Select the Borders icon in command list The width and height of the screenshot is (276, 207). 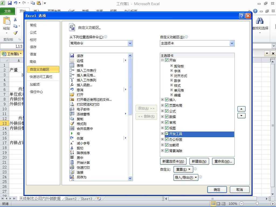[72, 61]
